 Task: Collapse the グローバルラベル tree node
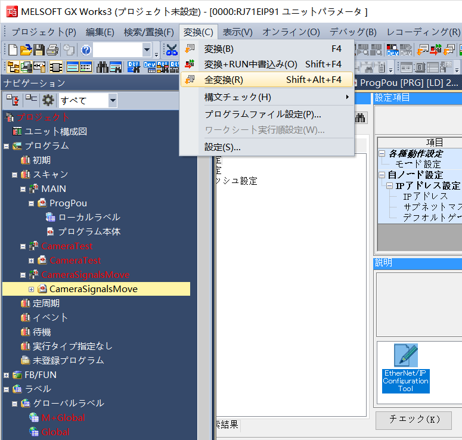click(14, 404)
